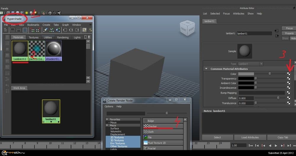Screen dimensions: 296x156
Task: Click the Presets button
Action: pos(289,33)
